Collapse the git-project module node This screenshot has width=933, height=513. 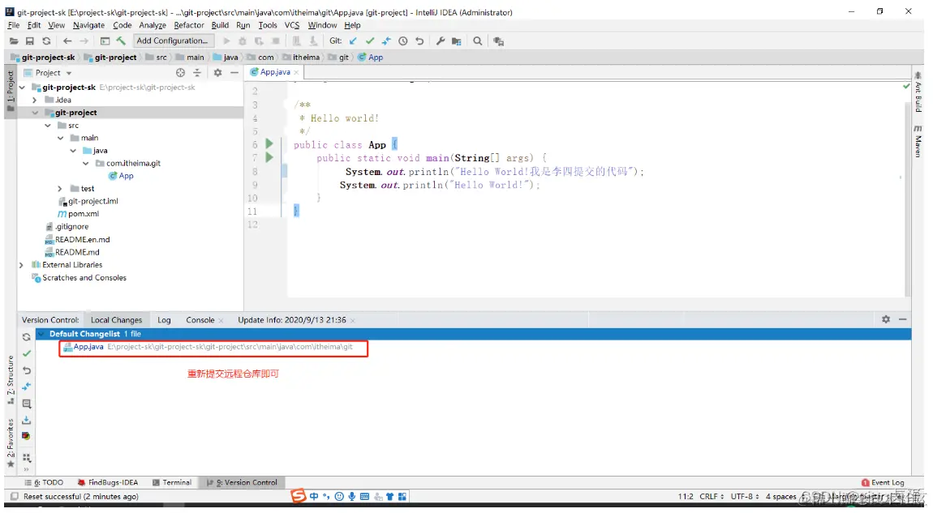tap(35, 113)
